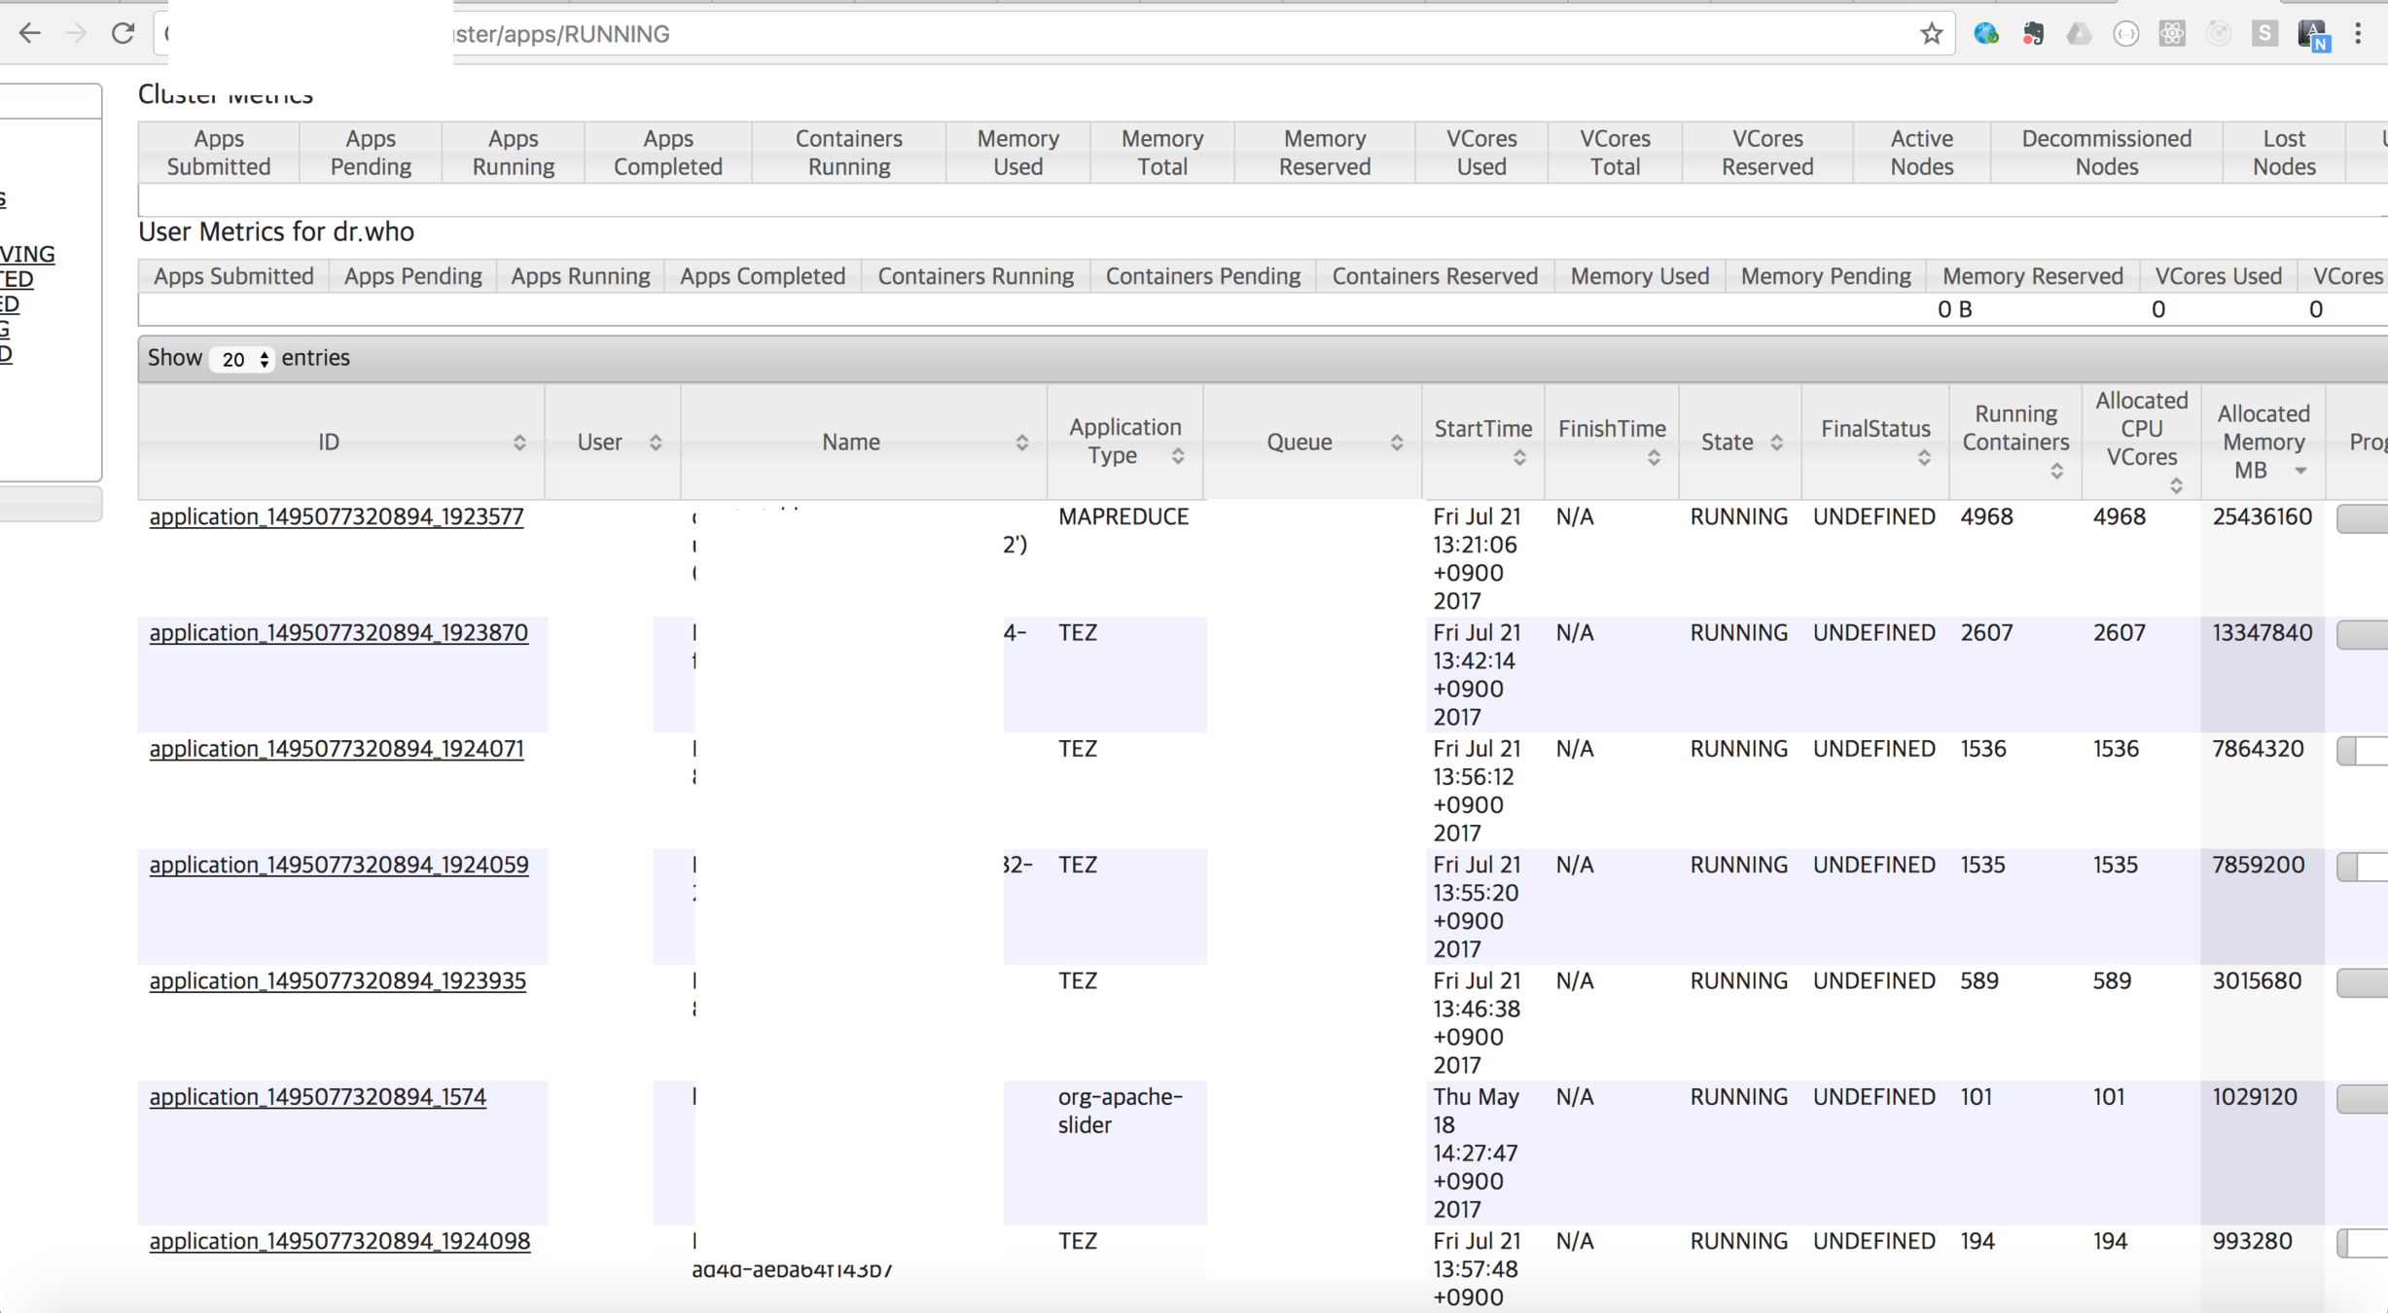The width and height of the screenshot is (2388, 1313).
Task: Open the Show entries count selector
Action: coord(242,359)
